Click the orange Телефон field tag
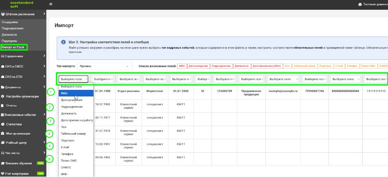The height and width of the screenshot is (177, 388). coord(352,66)
